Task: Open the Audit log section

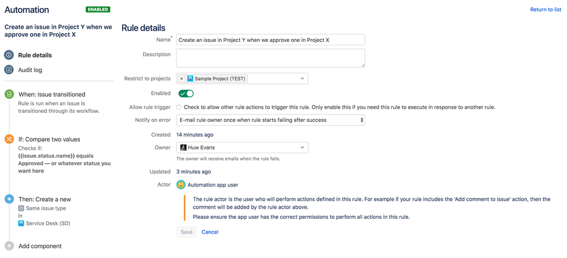Action: pyautogui.click(x=30, y=70)
